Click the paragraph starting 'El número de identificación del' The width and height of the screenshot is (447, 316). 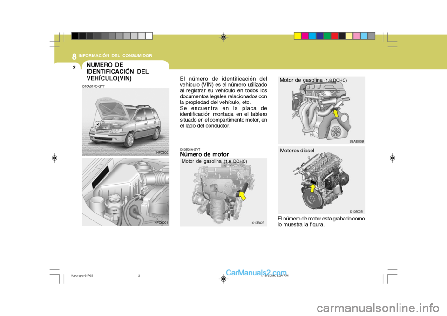coord(223,90)
